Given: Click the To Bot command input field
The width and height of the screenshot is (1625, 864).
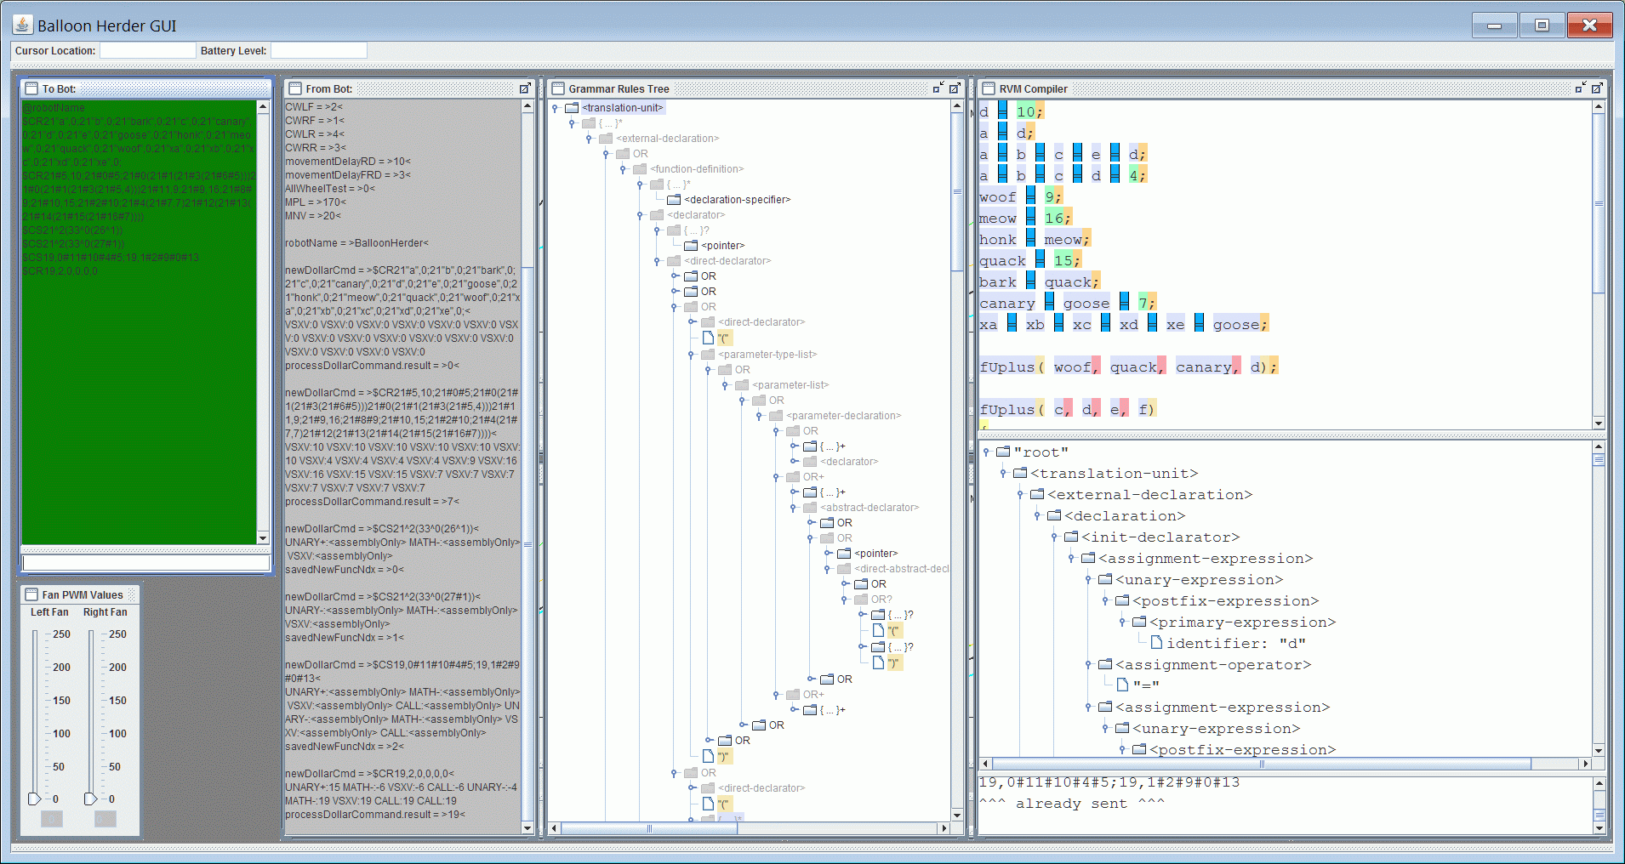Looking at the screenshot, I should 146,563.
